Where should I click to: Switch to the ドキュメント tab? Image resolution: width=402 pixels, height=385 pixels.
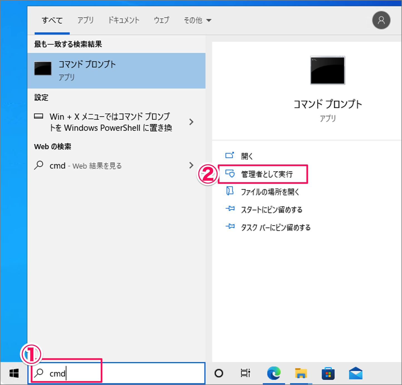click(124, 20)
